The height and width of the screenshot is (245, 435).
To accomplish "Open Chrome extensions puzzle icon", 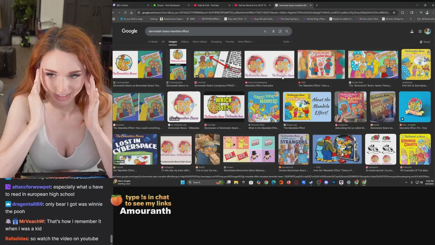I will [403, 13].
